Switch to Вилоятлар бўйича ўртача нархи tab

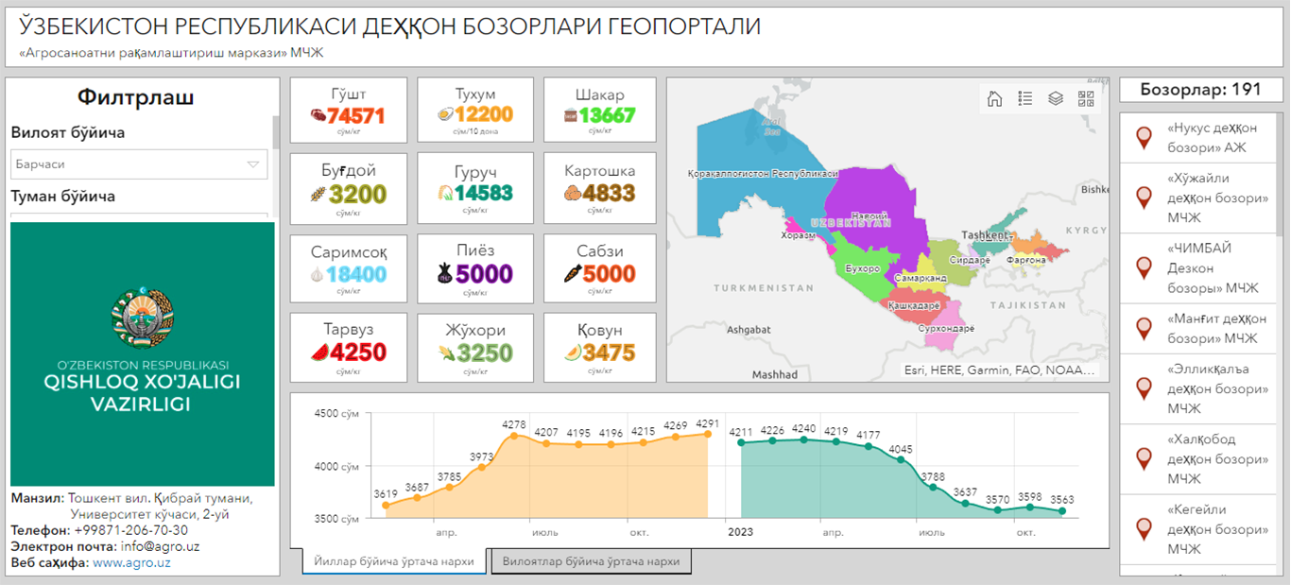coord(591,561)
